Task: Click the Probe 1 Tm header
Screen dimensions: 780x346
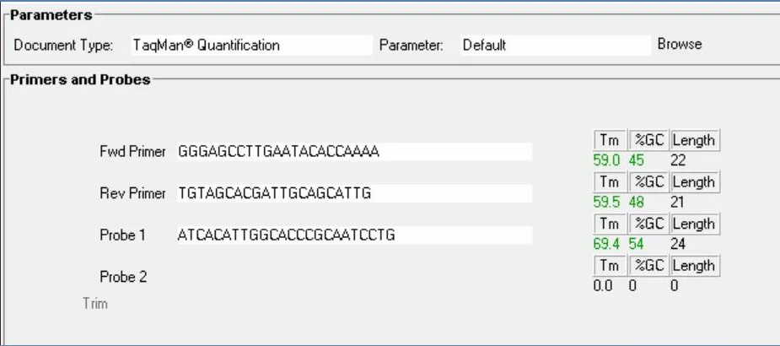Action: [x=607, y=224]
